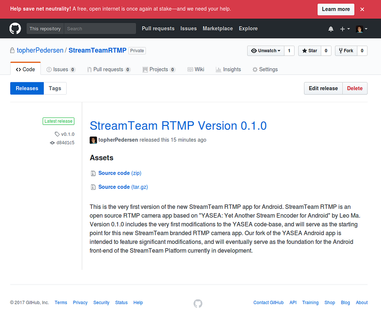Open the StreamTeam RTMP Version 0.1.0 title
381x322 pixels.
click(x=178, y=126)
